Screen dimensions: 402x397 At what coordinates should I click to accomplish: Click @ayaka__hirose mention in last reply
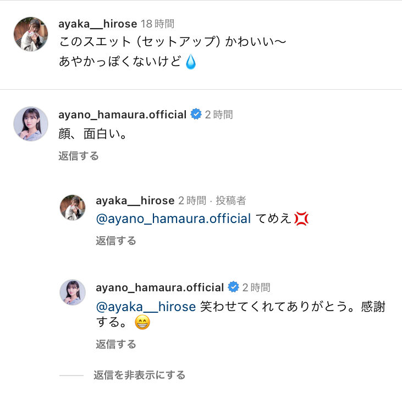146,306
